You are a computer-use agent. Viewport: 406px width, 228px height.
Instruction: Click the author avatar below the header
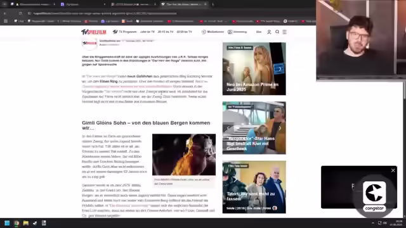click(x=89, y=44)
